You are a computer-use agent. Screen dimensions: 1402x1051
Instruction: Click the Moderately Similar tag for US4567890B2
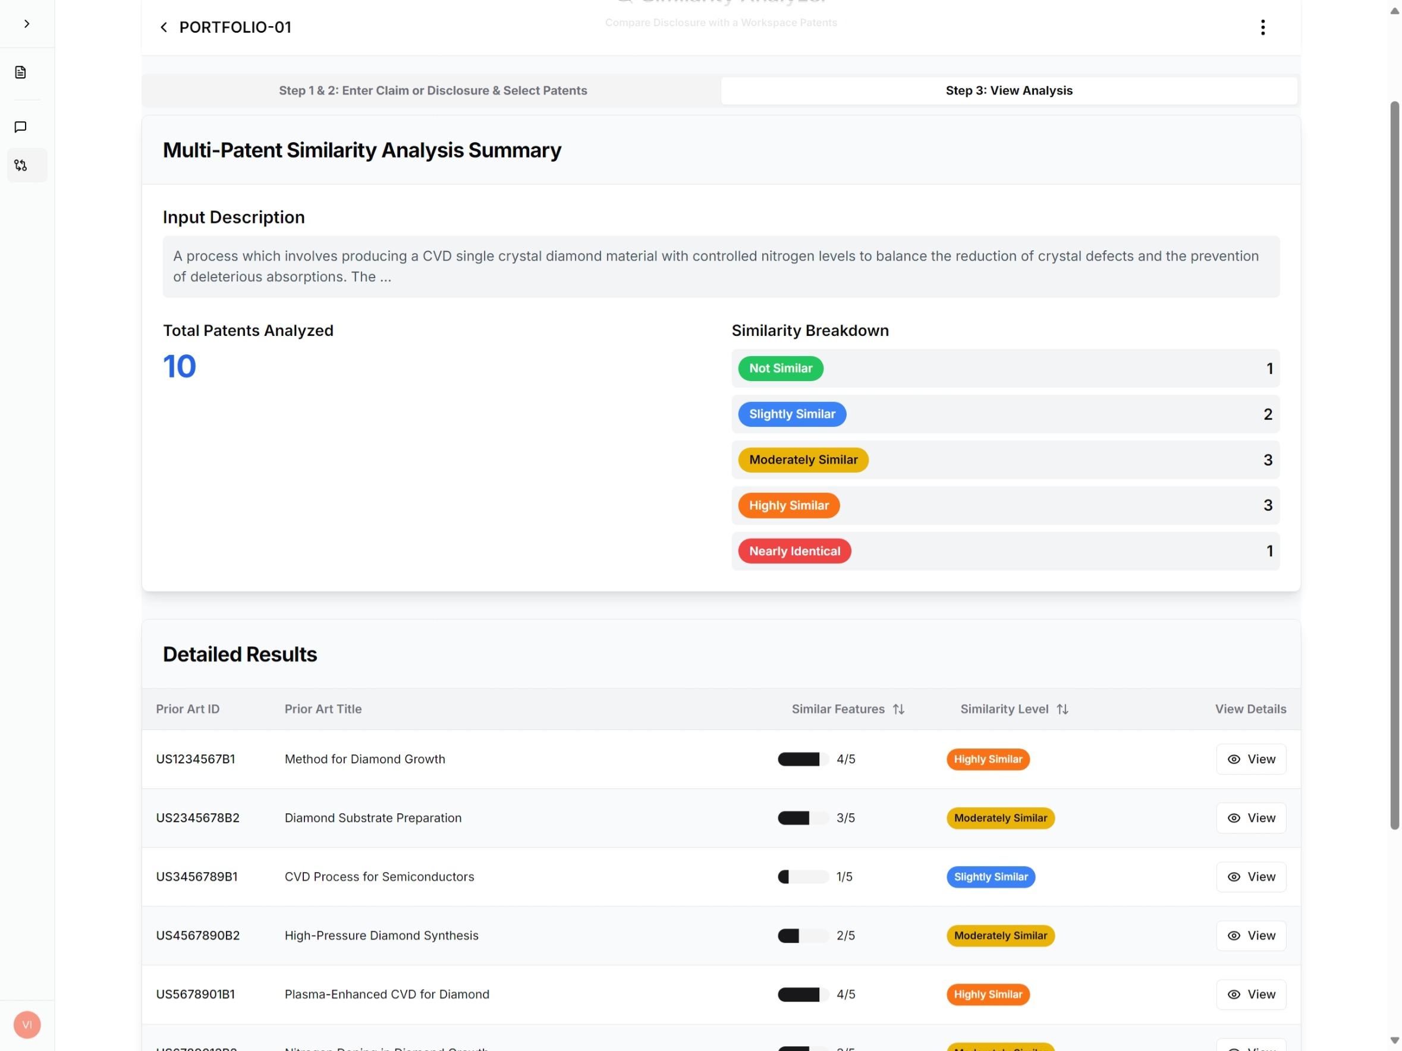point(1000,936)
